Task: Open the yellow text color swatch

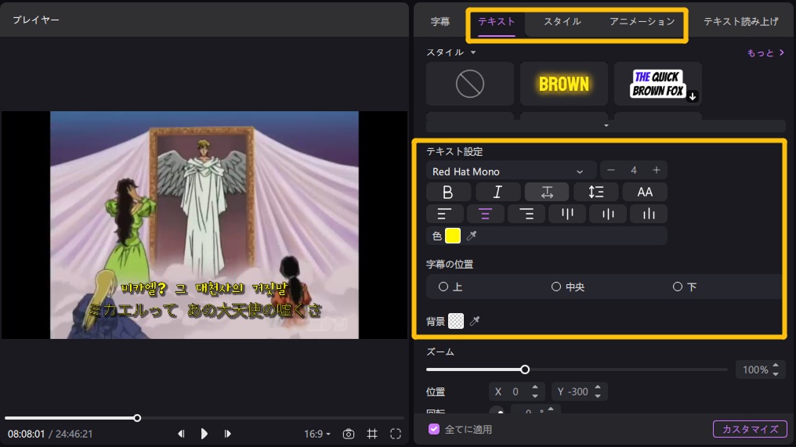Action: pos(453,236)
